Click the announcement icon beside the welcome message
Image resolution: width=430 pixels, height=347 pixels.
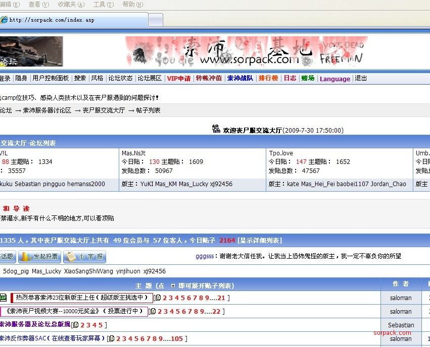(216, 129)
